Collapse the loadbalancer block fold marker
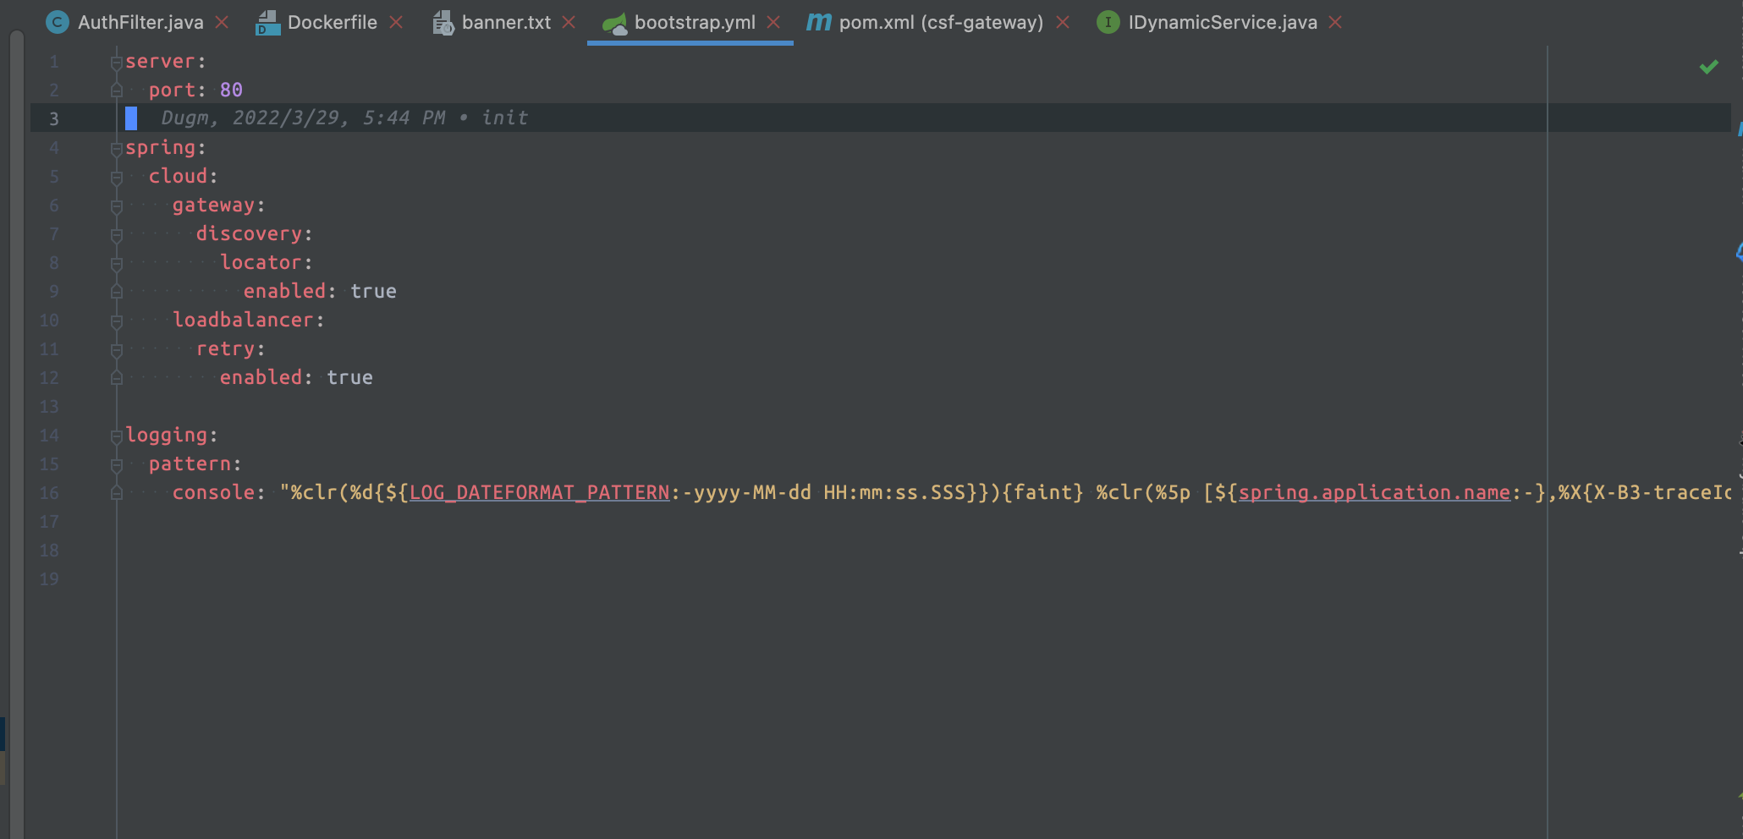 (117, 321)
